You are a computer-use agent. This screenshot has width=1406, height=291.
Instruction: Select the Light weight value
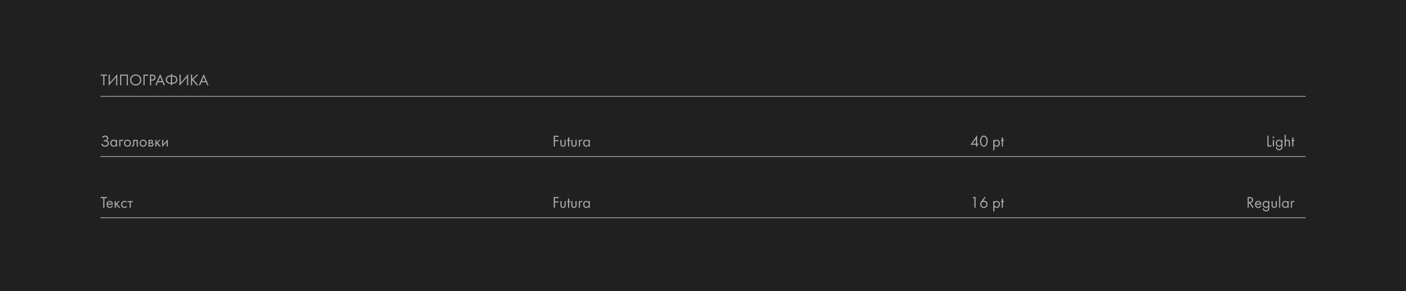coord(1280,142)
